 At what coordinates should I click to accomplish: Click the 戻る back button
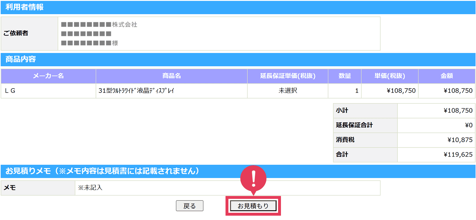tap(190, 206)
